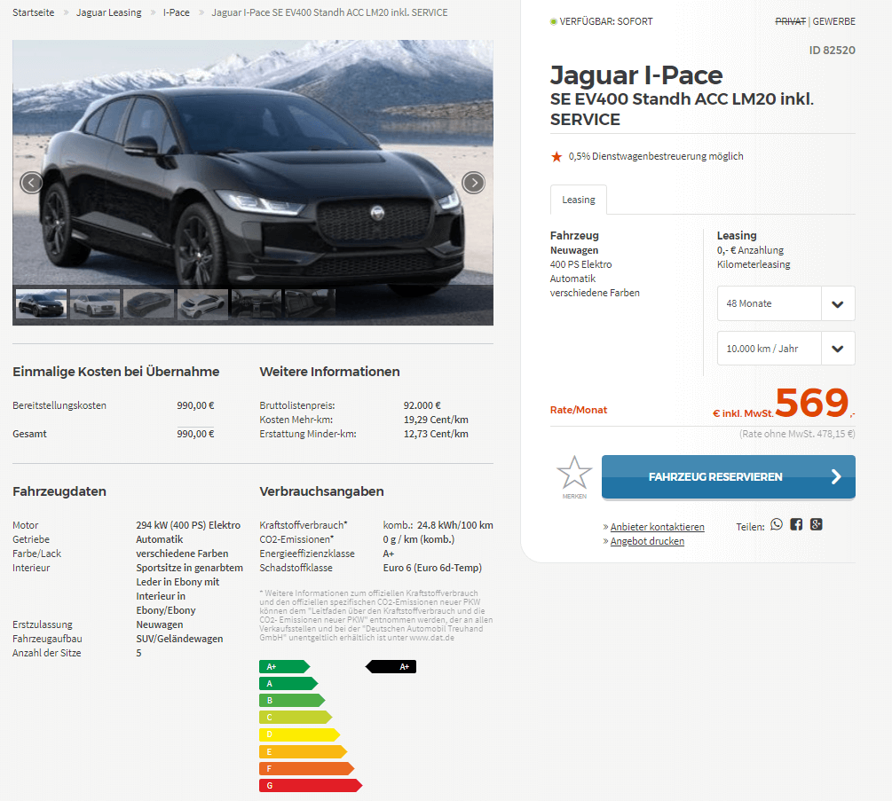Image resolution: width=892 pixels, height=801 pixels.
Task: Open the 48 Monate duration dropdown
Action: [785, 303]
